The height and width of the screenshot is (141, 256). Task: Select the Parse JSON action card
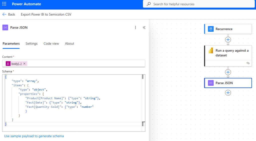(228, 83)
